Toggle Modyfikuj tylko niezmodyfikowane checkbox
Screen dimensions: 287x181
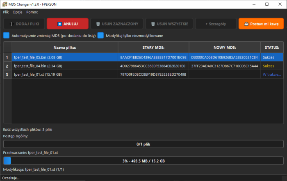[x=100, y=35]
